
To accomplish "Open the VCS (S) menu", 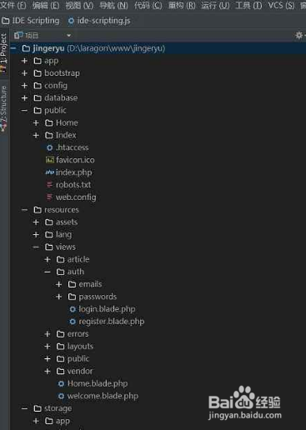I will pos(281,5).
